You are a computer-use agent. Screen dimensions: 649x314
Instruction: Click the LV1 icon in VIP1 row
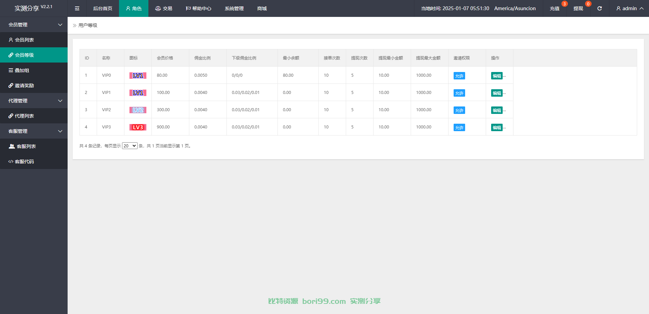tap(138, 93)
